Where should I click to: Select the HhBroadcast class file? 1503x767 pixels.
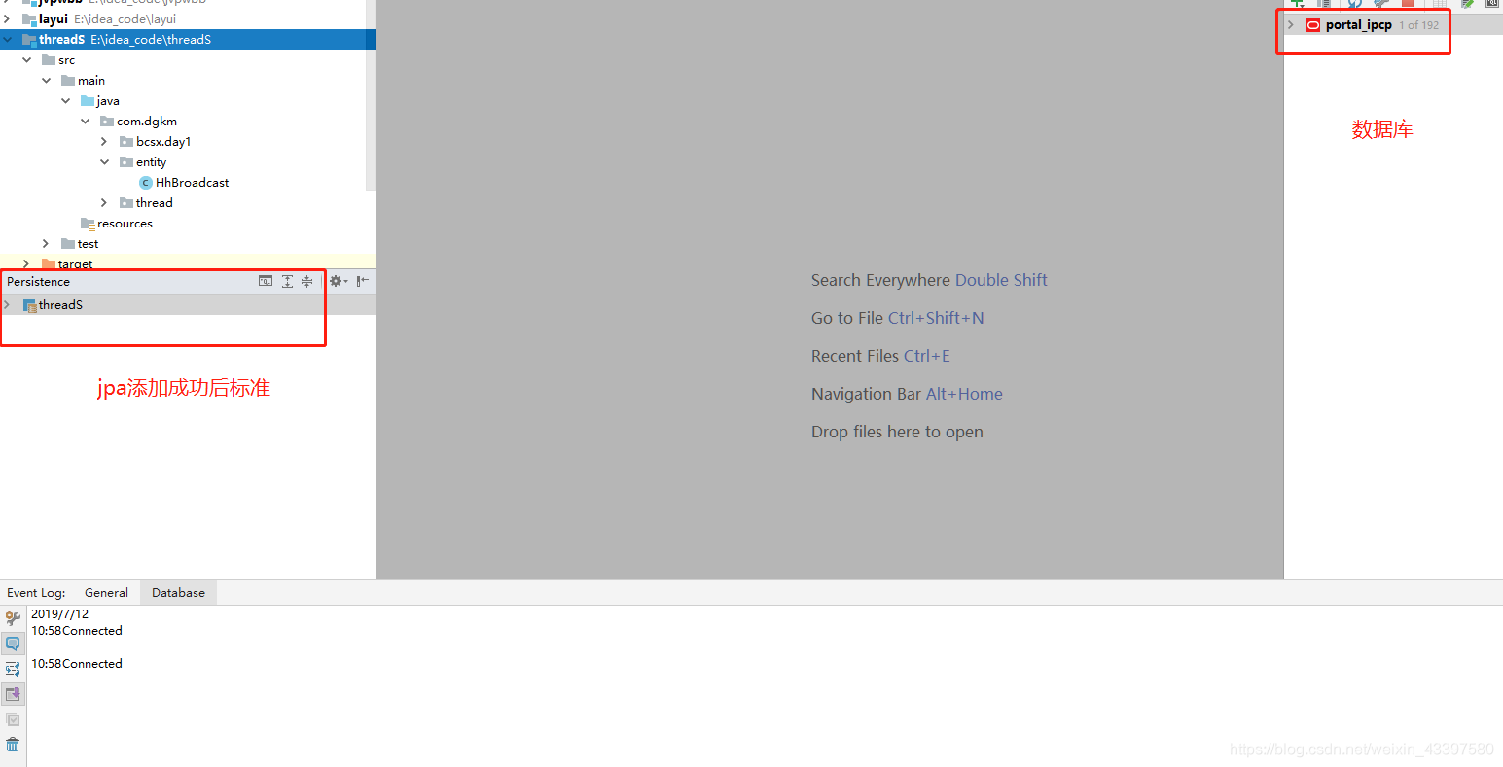coord(192,183)
